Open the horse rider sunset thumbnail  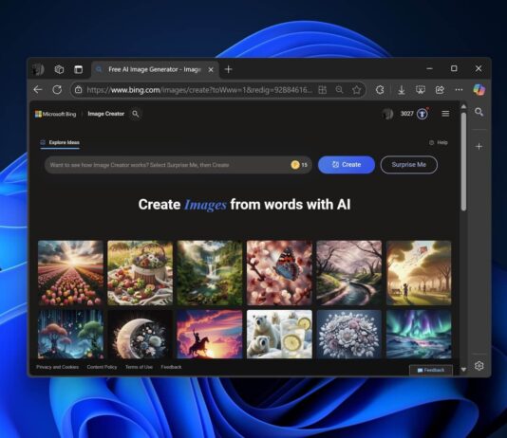tap(210, 334)
